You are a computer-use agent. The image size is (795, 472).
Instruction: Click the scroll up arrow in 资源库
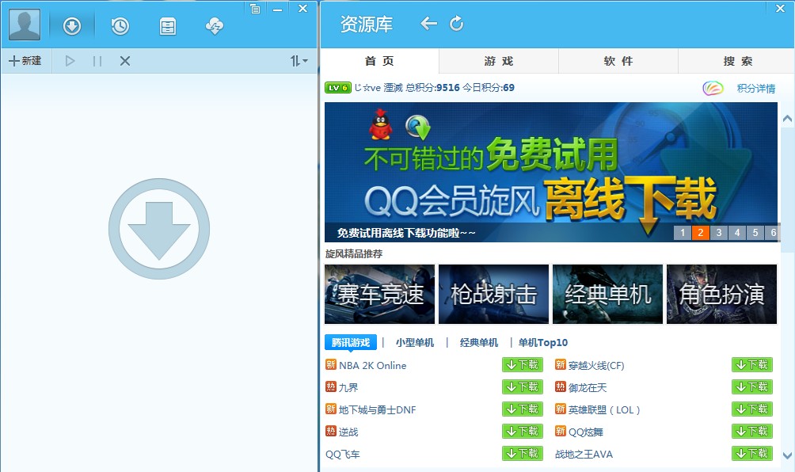[787, 119]
